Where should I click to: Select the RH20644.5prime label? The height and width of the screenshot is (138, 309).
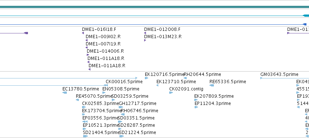202,74
